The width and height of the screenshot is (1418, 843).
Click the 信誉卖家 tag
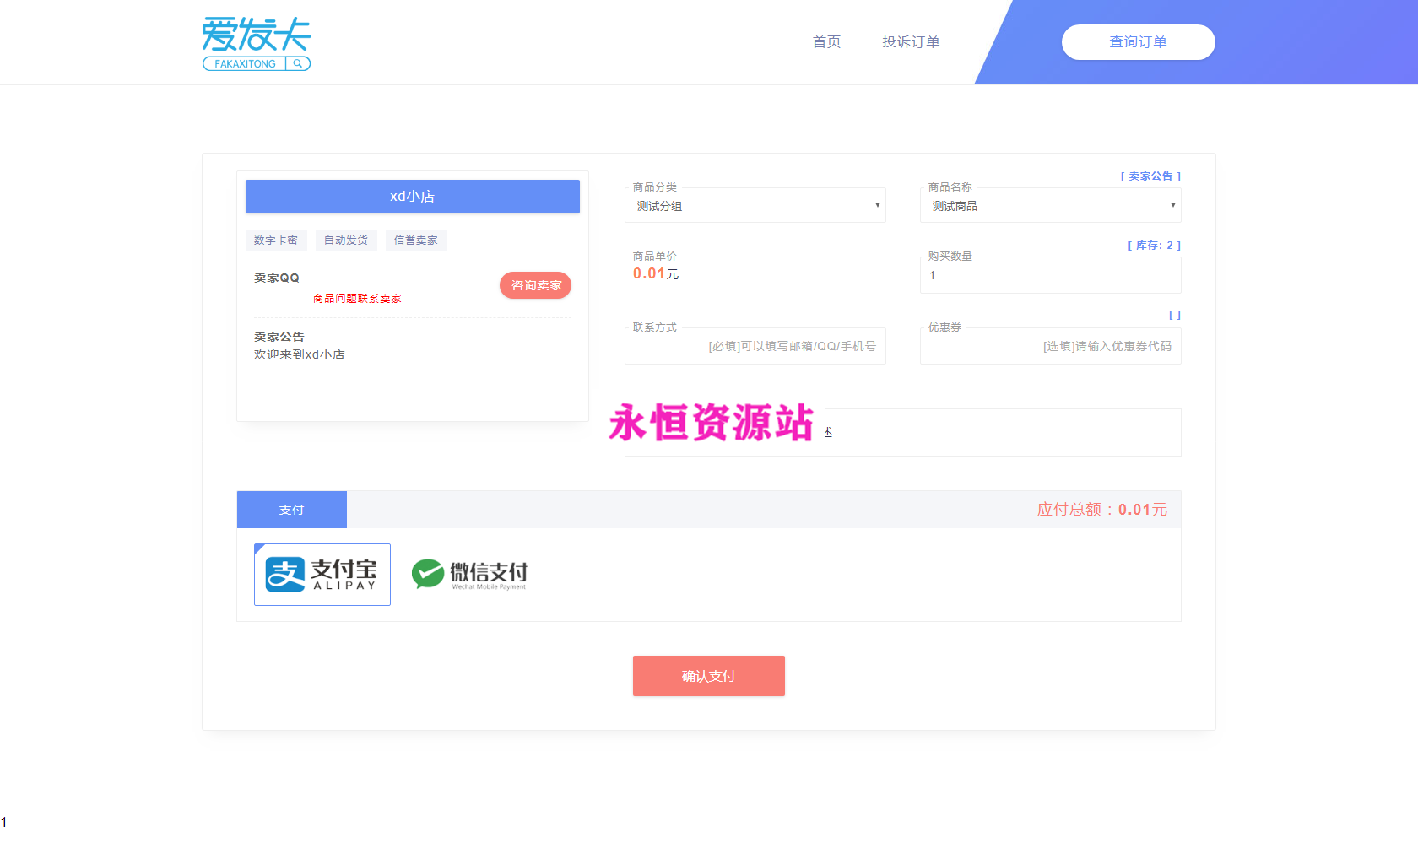[416, 240]
